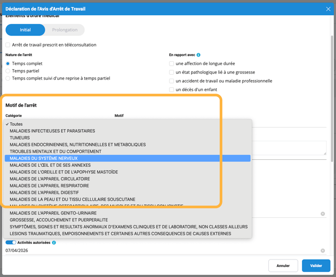Screen dimensions: 336x277
Task: Select the Initial tab
Action: pos(25,30)
